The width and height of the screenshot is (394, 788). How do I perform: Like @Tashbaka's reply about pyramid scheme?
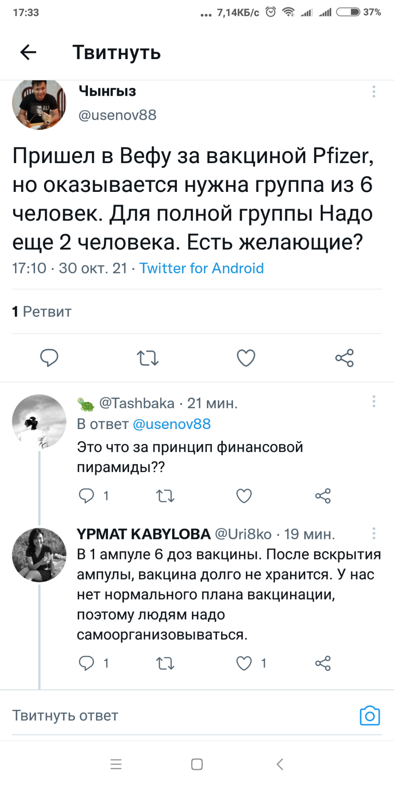[x=244, y=496]
